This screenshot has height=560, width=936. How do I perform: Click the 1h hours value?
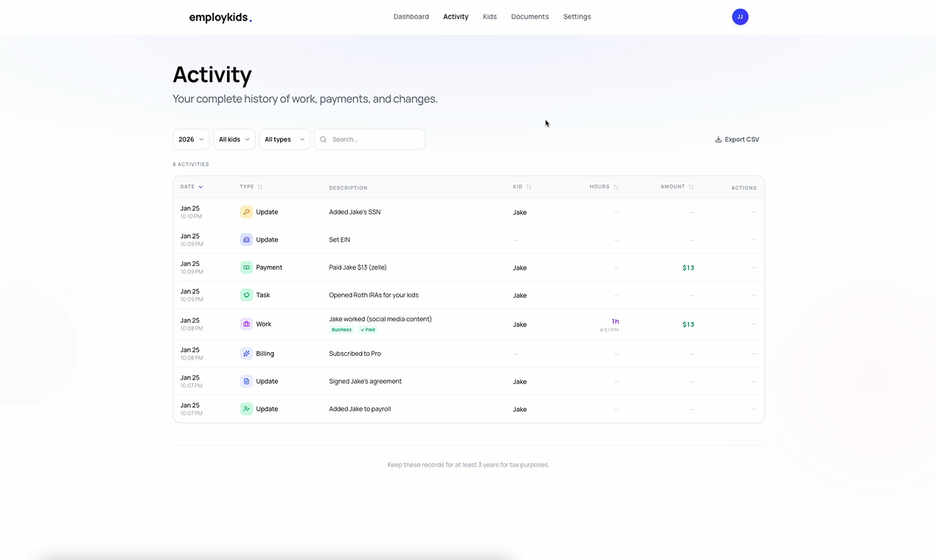point(615,321)
